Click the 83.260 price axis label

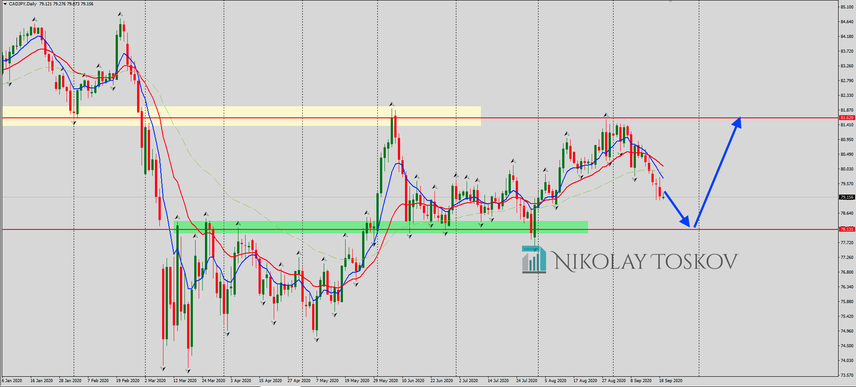click(847, 66)
